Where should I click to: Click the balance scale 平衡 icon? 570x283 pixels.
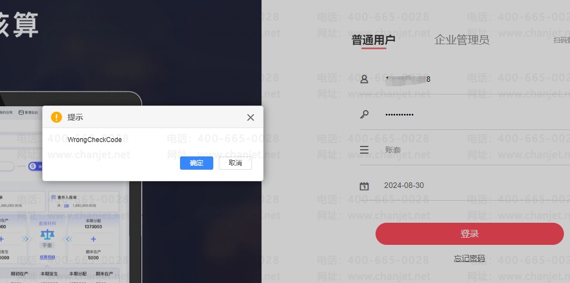(x=47, y=235)
